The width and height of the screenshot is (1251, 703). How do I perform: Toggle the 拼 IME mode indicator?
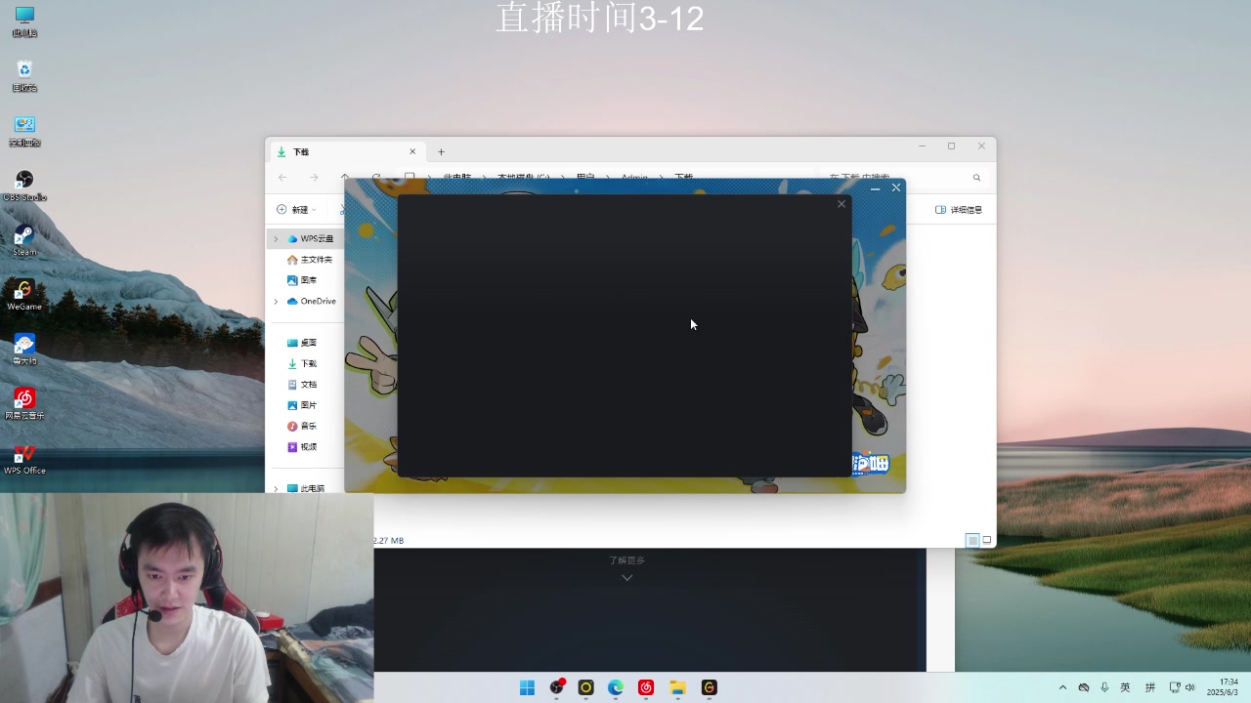[1150, 687]
